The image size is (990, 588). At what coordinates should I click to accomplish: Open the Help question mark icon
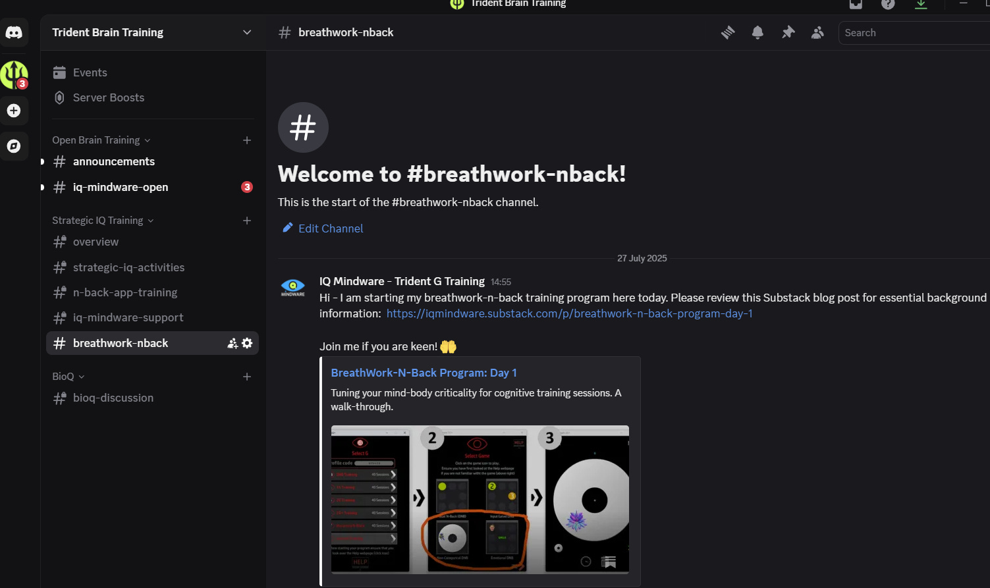(x=888, y=4)
